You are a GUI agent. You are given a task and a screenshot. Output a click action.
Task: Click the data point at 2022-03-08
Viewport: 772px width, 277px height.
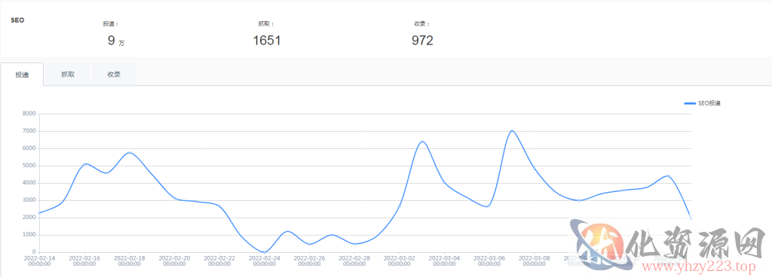535,168
